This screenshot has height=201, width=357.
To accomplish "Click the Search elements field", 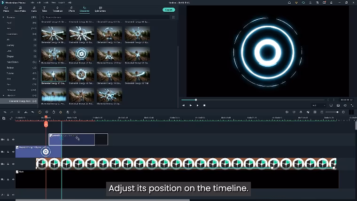I will tap(105, 17).
